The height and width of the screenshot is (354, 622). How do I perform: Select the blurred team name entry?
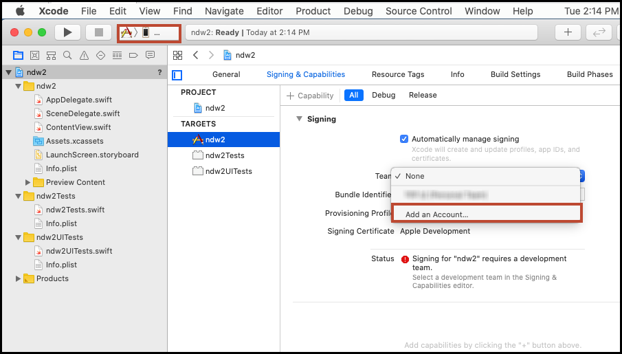point(485,195)
